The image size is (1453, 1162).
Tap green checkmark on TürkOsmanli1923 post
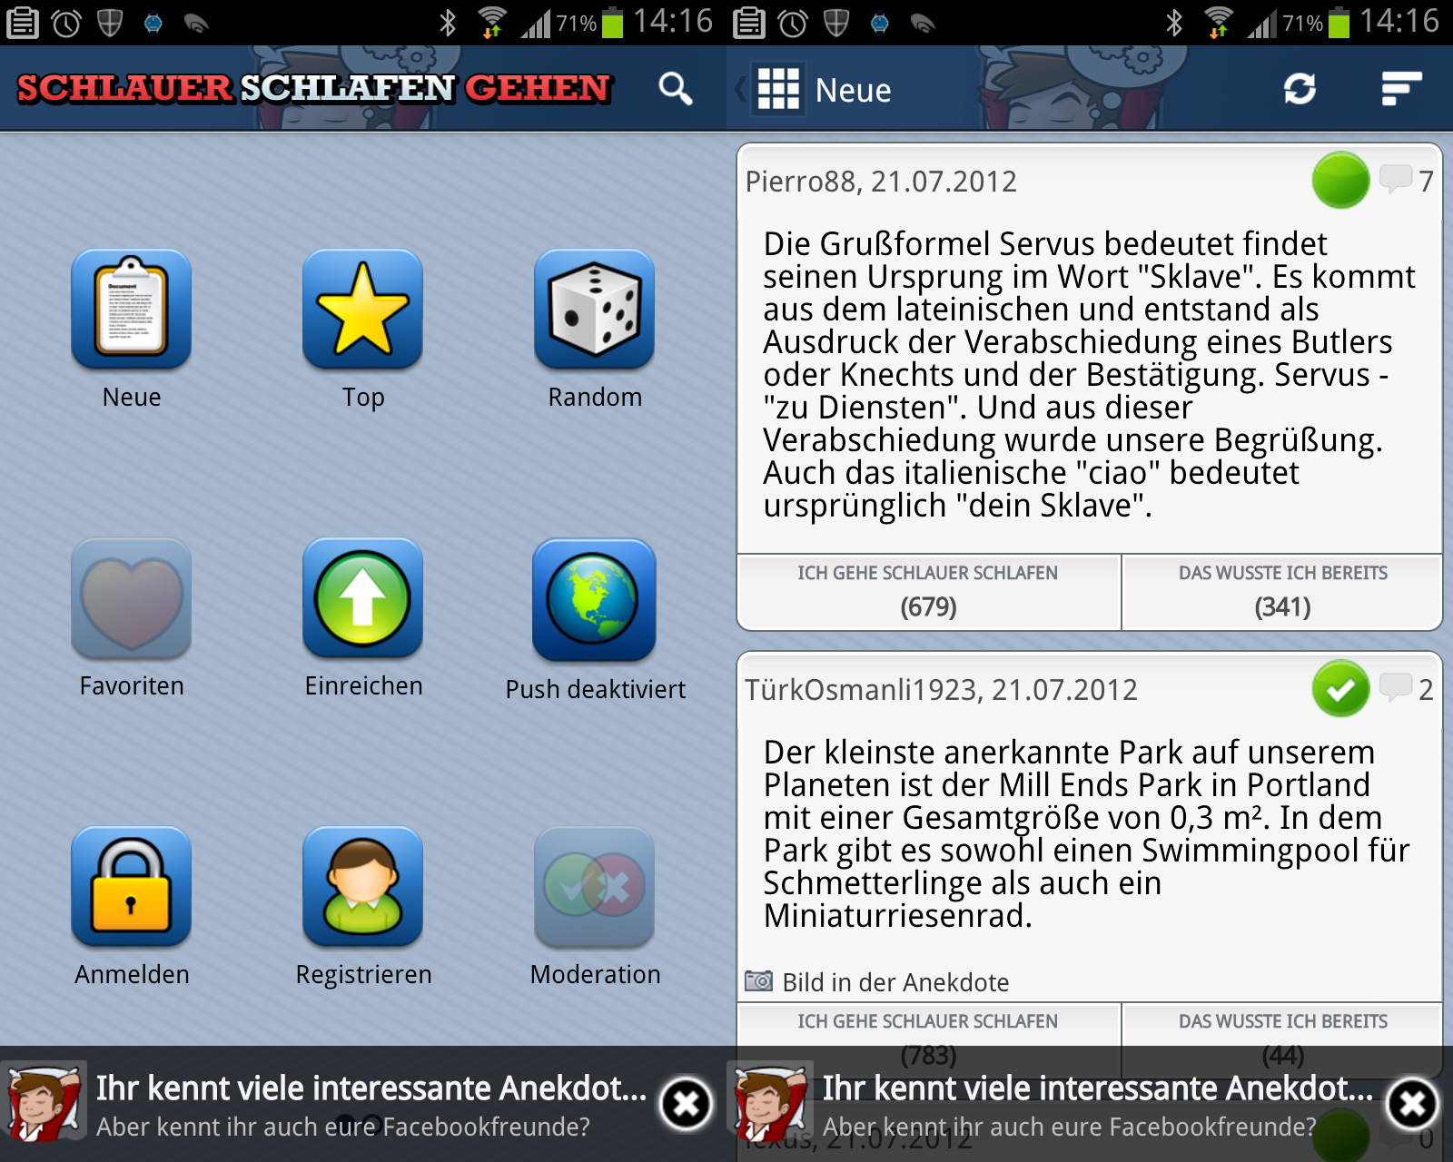click(1340, 689)
